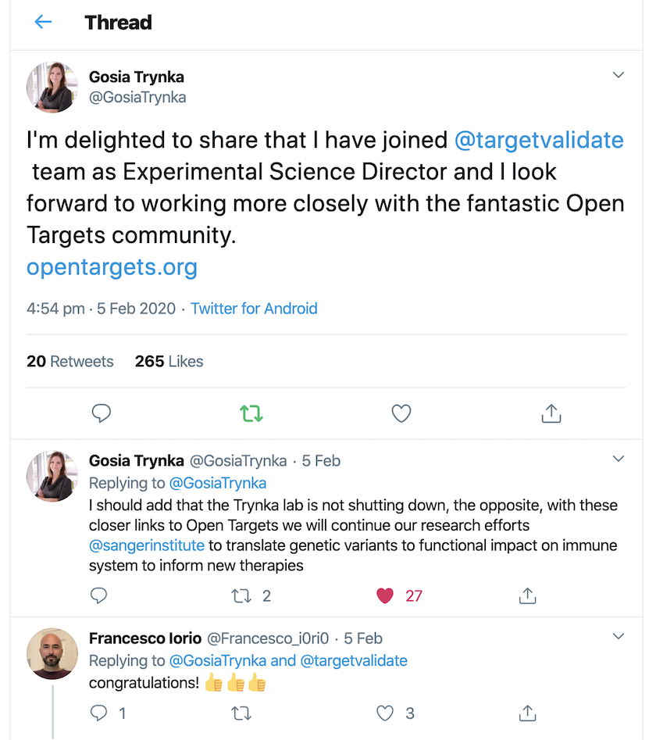View who retweeted via 20 Retweets
The height and width of the screenshot is (740, 656).
tap(70, 361)
